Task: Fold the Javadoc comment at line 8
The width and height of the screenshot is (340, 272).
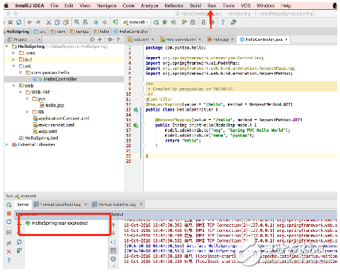Action: (x=143, y=84)
